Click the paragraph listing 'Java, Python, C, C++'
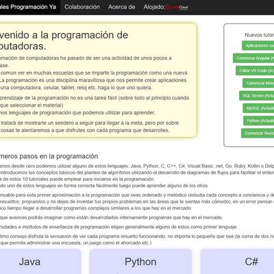274x274 pixels. click(x=137, y=166)
